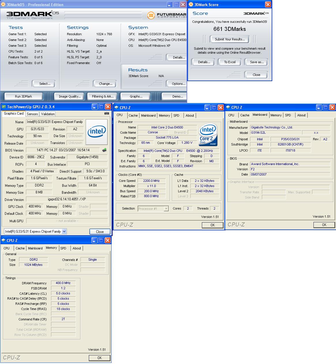The height and width of the screenshot is (364, 336).
Task: Click the GPU-Z BIOS save chip icon
Action: [x=104, y=150]
